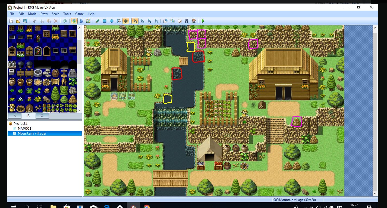Open the File menu
The image size is (387, 208).
click(12, 14)
